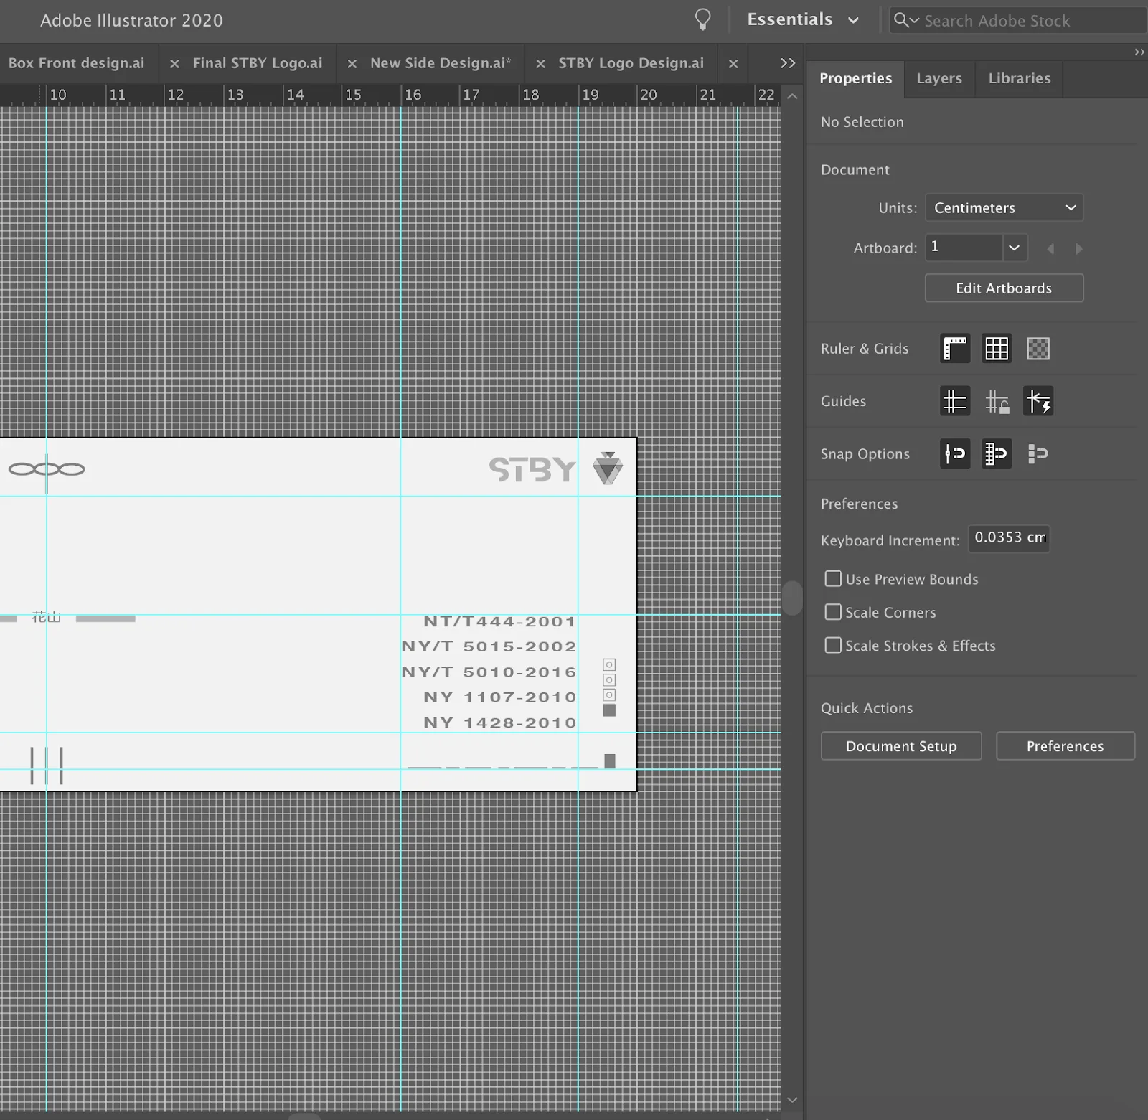Screen dimensions: 1148x1120
Task: Go to next artboard arrow
Action: (1078, 248)
